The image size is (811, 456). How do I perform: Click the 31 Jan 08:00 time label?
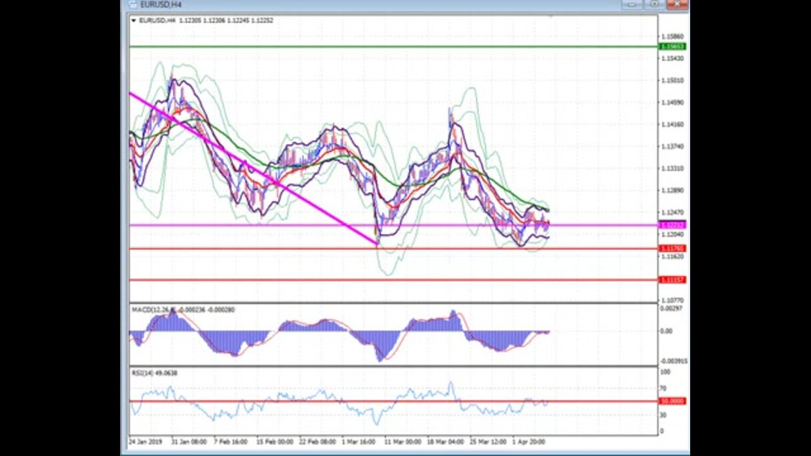[188, 442]
